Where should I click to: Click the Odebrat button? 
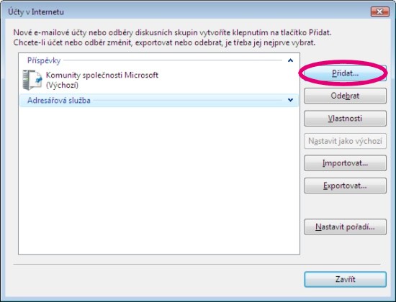345,96
